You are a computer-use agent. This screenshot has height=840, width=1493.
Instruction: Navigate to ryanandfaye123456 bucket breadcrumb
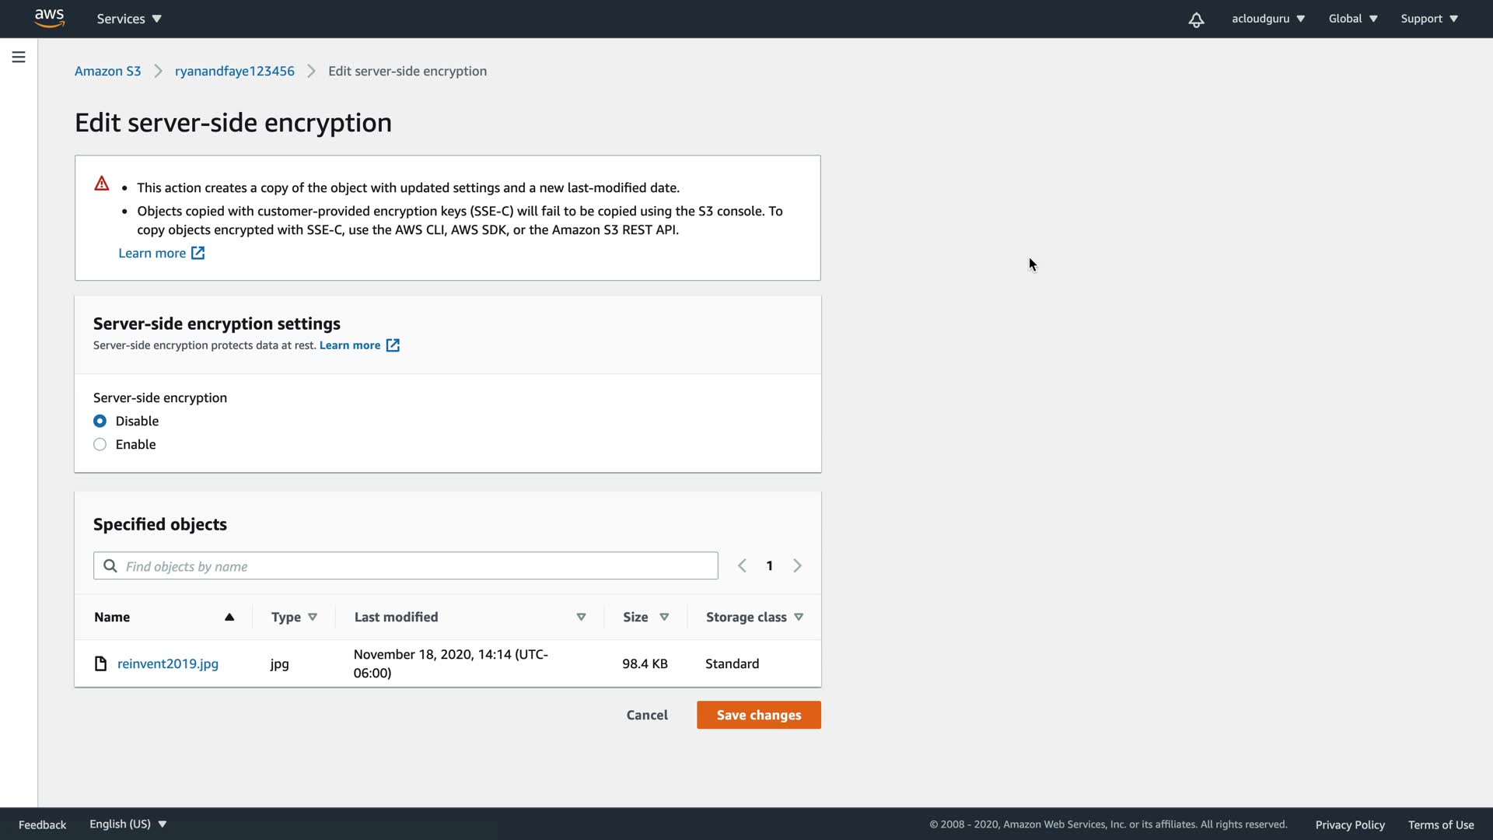click(234, 71)
